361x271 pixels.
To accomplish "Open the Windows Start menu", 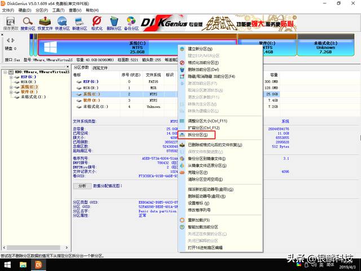I will (x=7, y=265).
